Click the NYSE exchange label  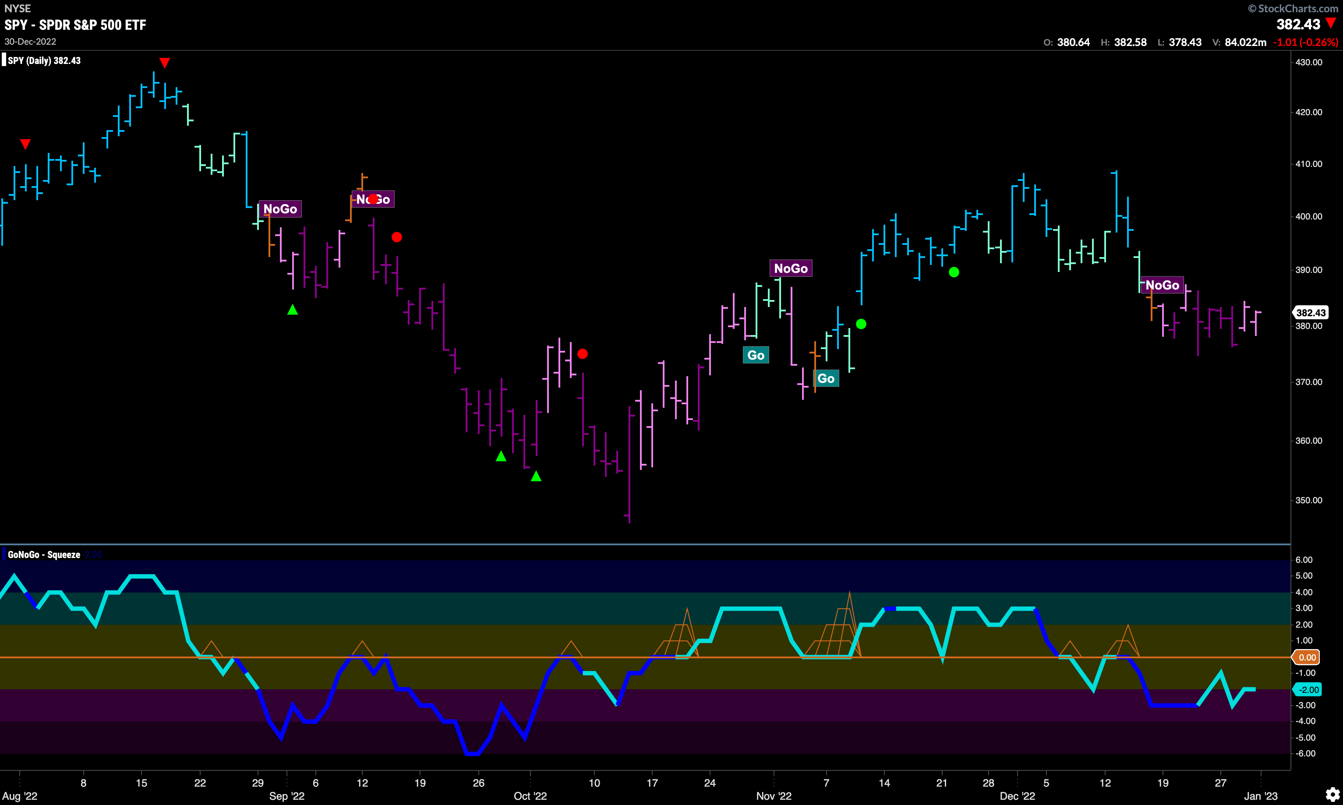pos(18,8)
